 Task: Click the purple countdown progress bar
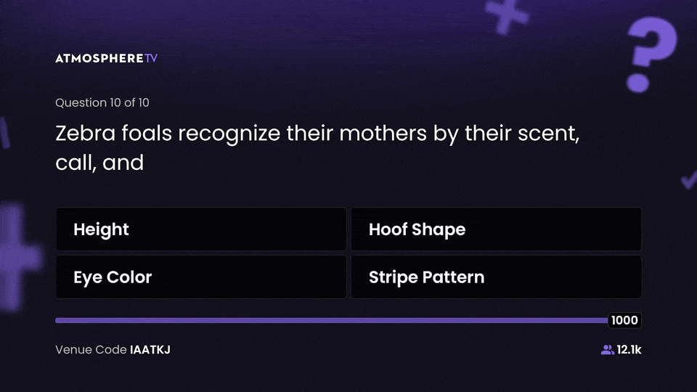coord(331,320)
